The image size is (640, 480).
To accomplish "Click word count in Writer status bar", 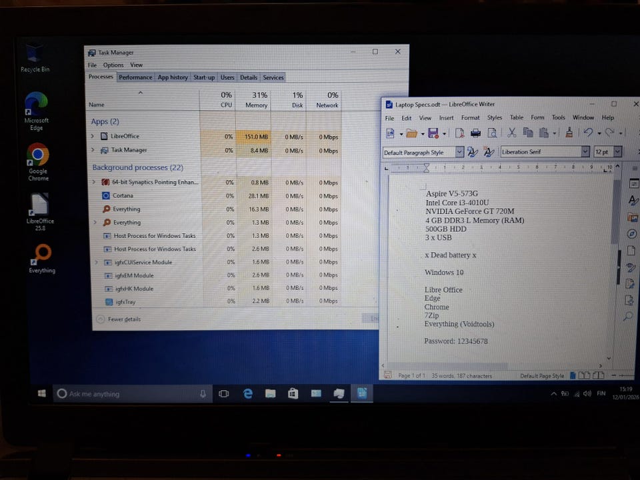I will click(x=461, y=375).
